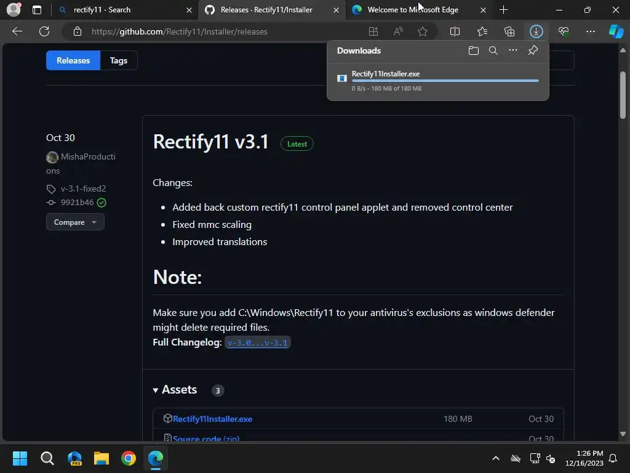Open the Edge profile avatar
This screenshot has width=630, height=473.
click(14, 10)
